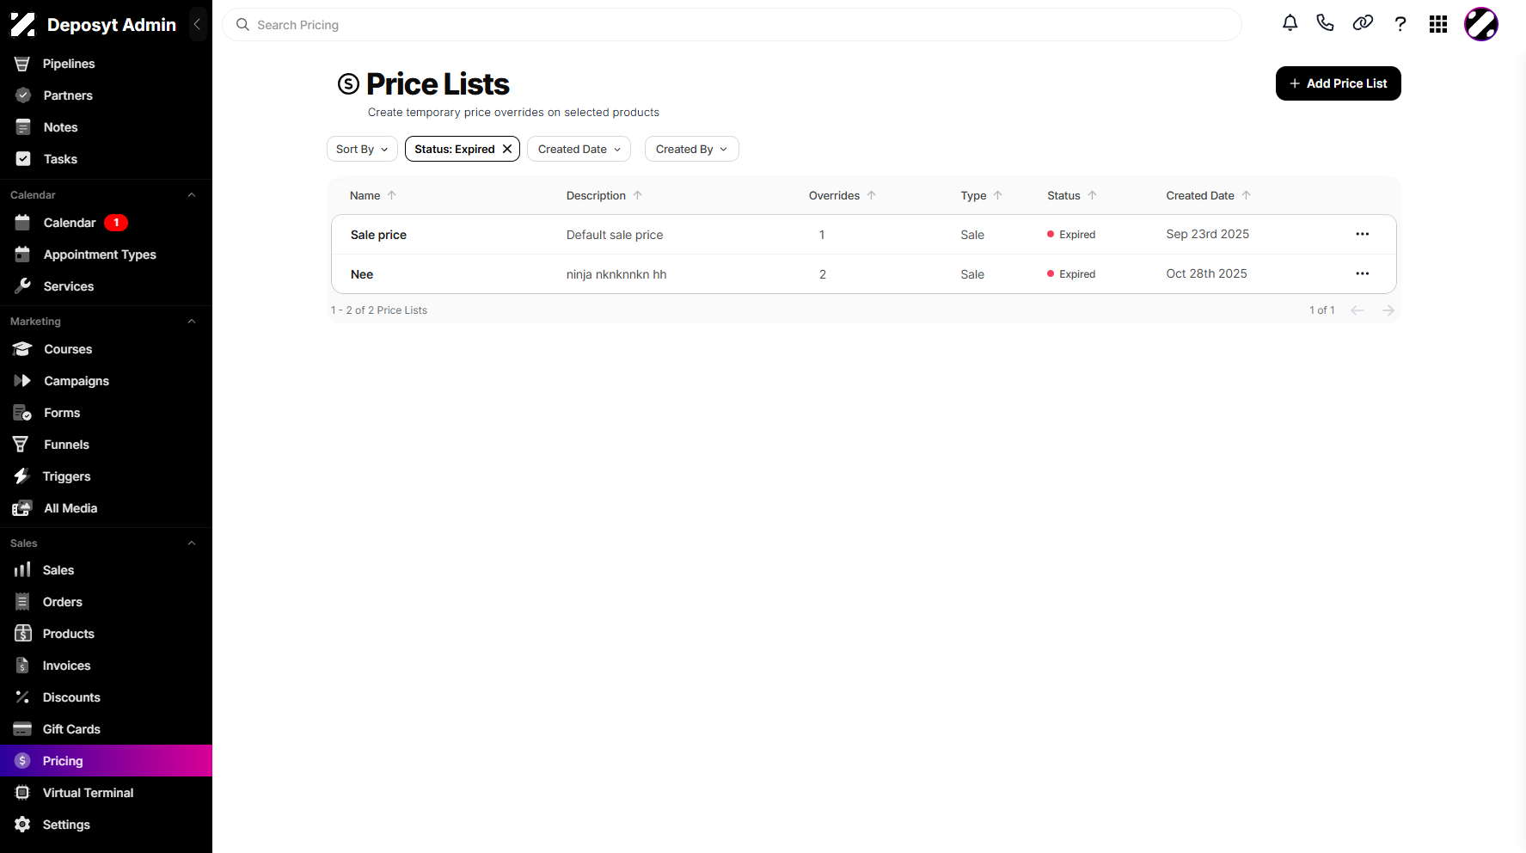The width and height of the screenshot is (1526, 853).
Task: Click the Search Pricing input field
Action: (732, 25)
